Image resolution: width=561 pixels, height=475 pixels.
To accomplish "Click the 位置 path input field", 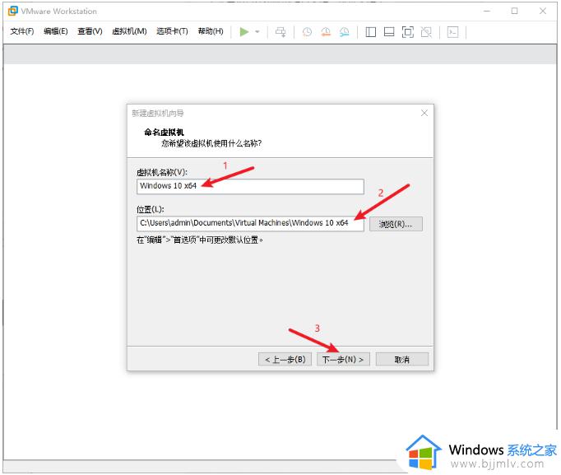I will [250, 223].
